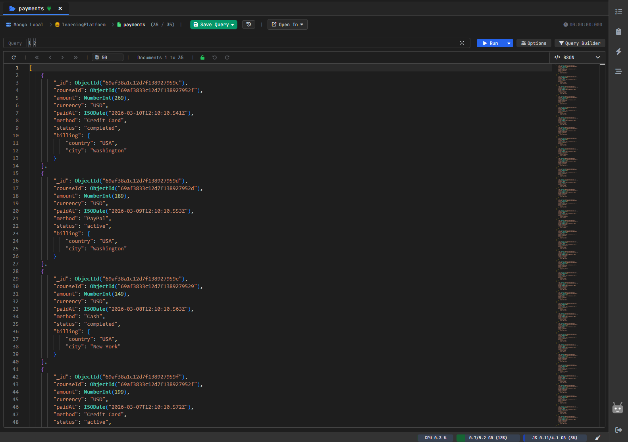Screen dimensions: 628x442
Task: Open the lines menu icon in the right sidebar
Action: click(618, 71)
